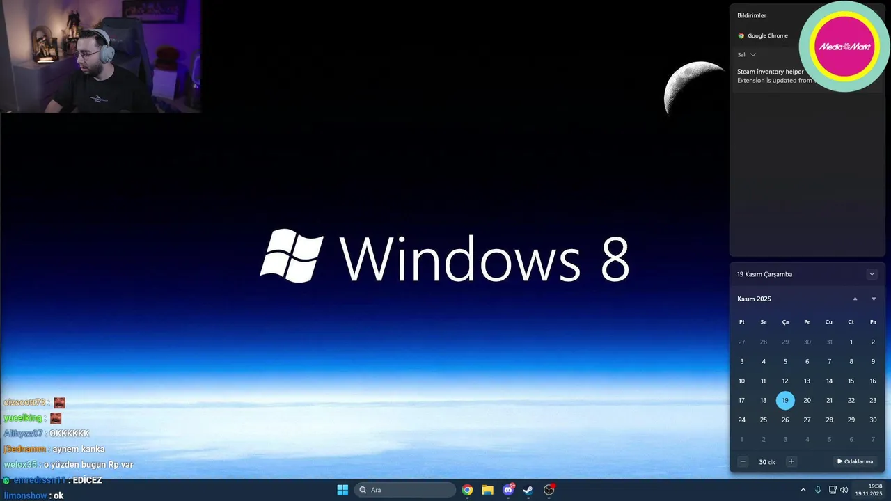The height and width of the screenshot is (501, 891).
Task: Click the Kasım 2025 month header
Action: click(754, 299)
